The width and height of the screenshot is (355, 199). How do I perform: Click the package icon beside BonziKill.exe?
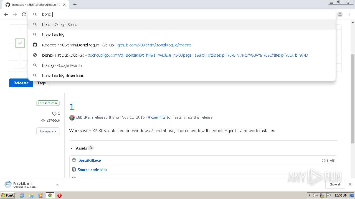coord(74,160)
